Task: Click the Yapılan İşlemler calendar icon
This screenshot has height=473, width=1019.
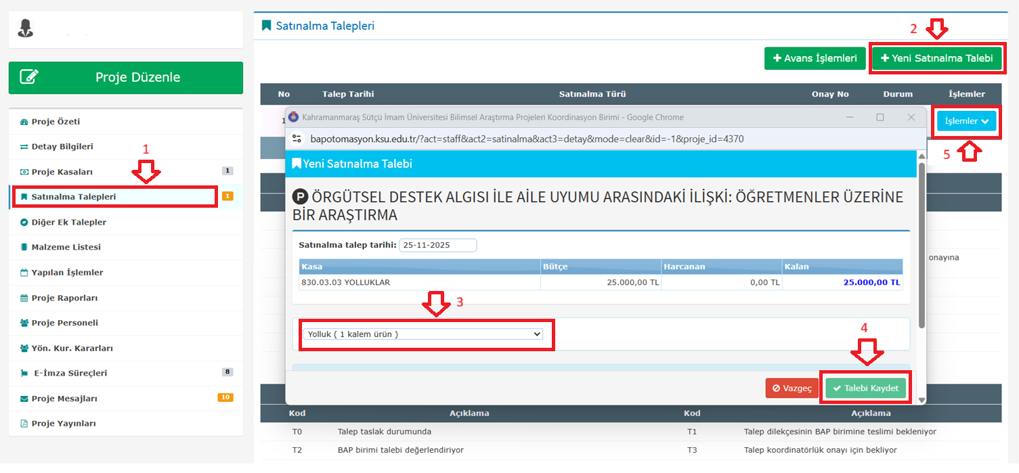Action: coord(24,273)
